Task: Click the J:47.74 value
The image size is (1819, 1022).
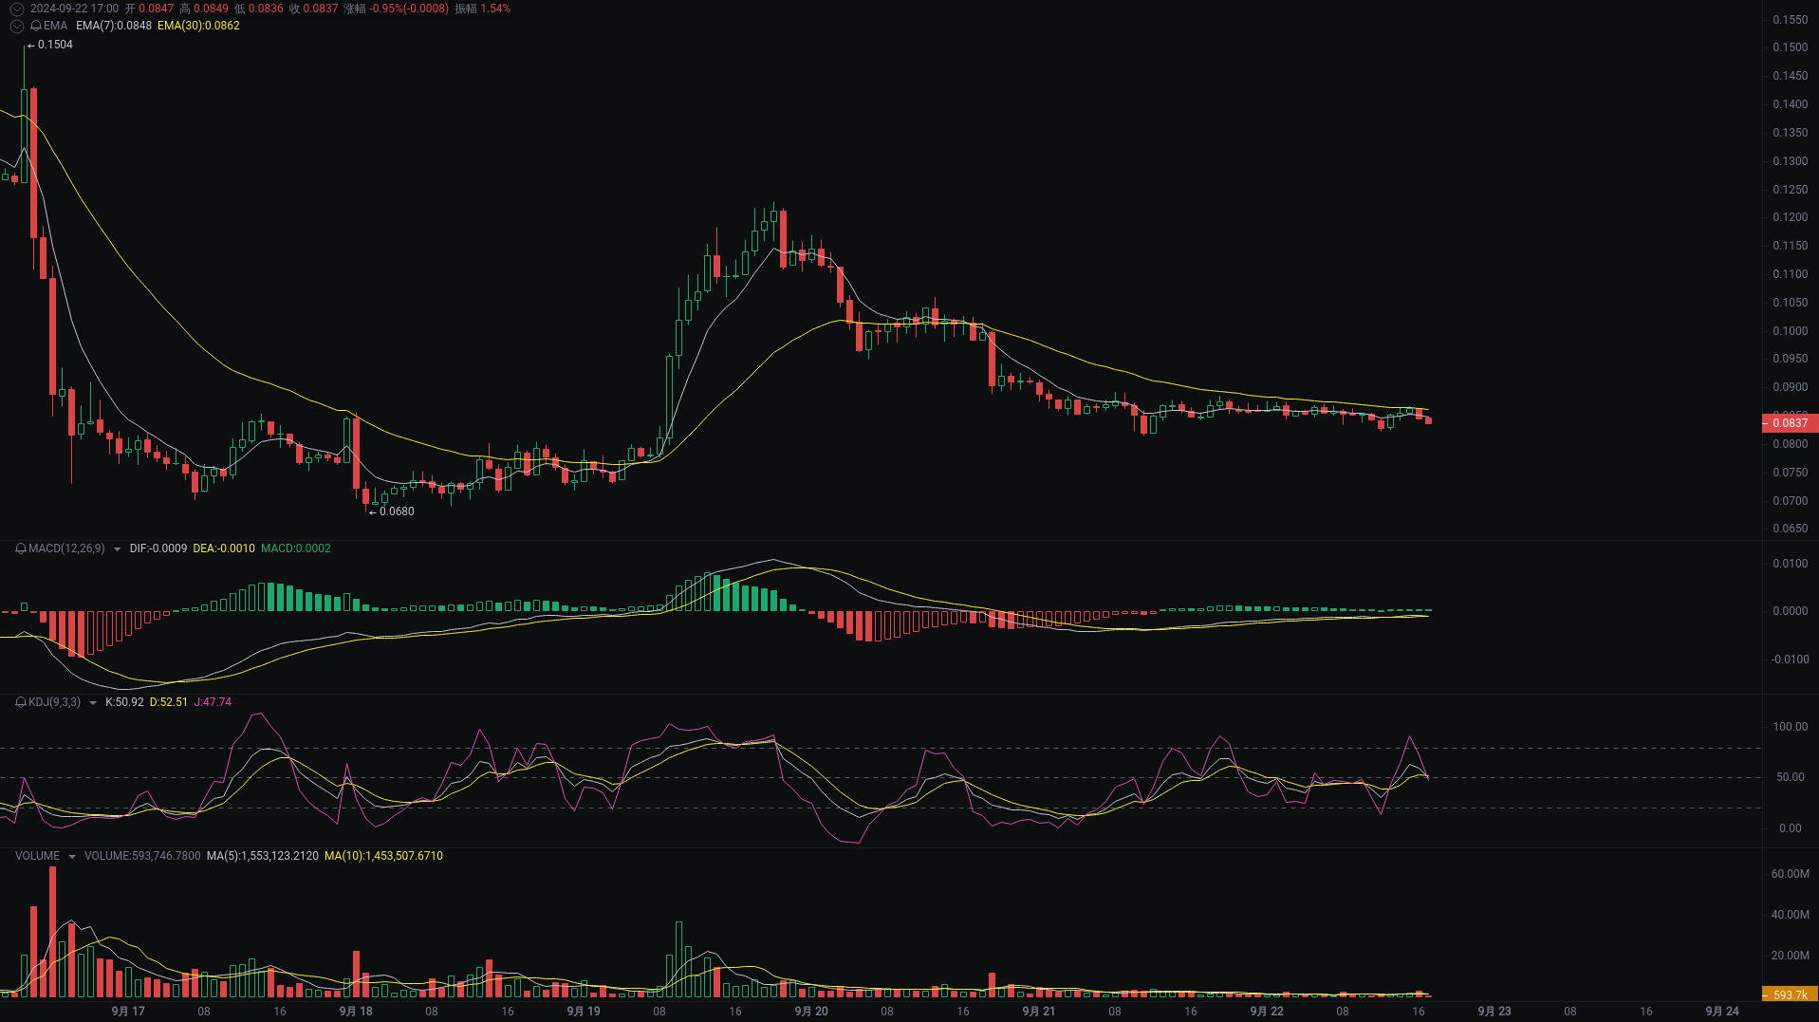Action: (213, 702)
